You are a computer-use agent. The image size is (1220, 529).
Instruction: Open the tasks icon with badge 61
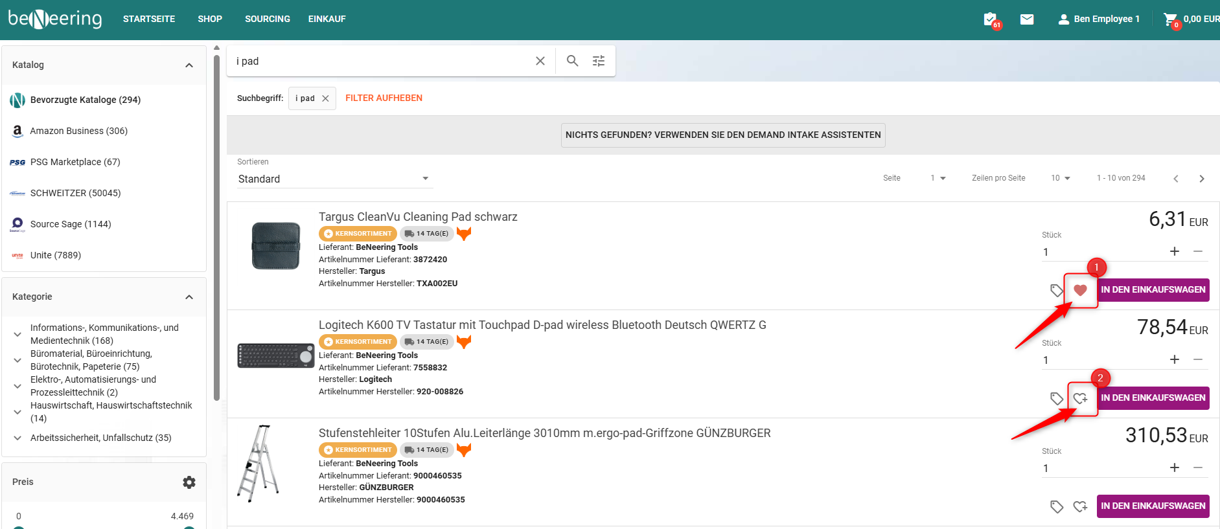990,19
